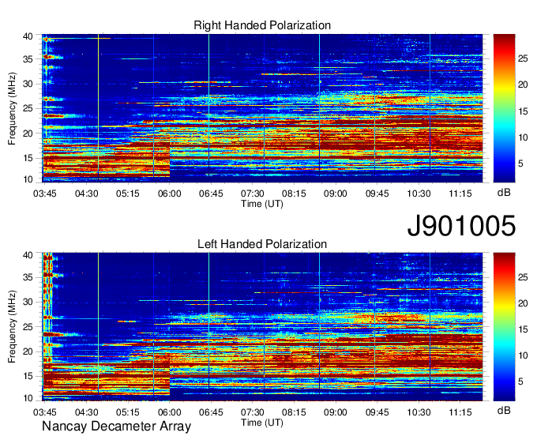This screenshot has width=537, height=436.
Task: Click the 08:15 time tick of Left Handed plot
Action: 294,412
